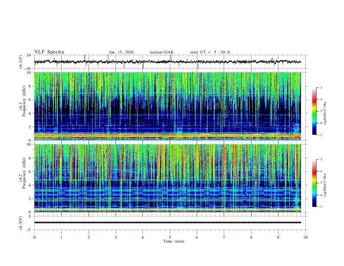
Task: Click the ch.2 color bar tick "-4"
Action: click(x=321, y=171)
